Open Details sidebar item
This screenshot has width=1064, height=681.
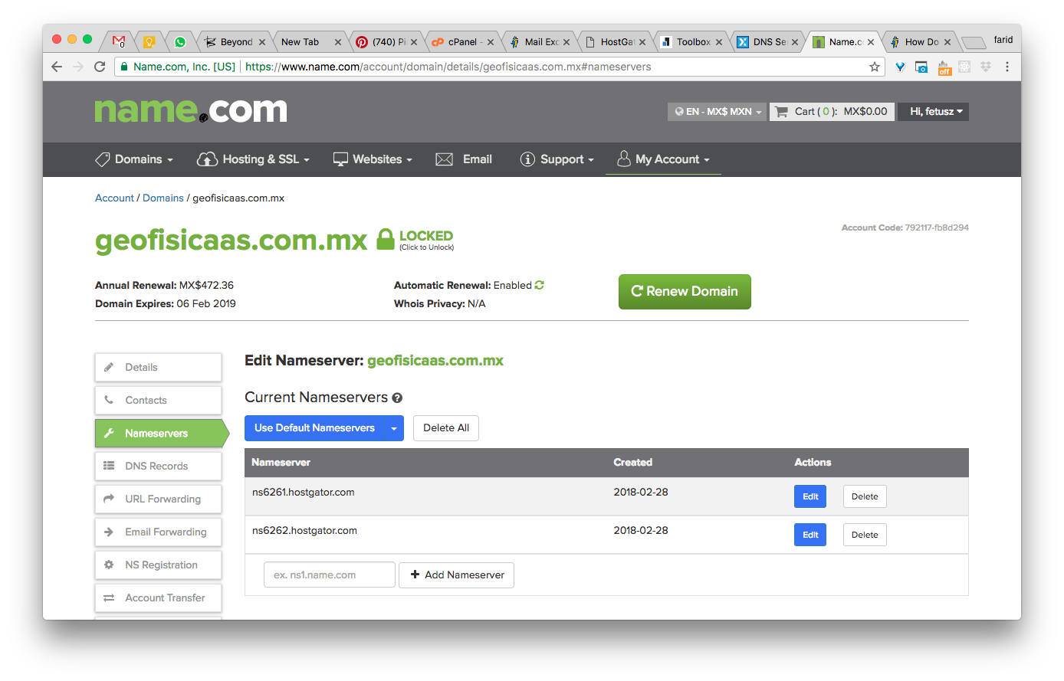click(x=159, y=368)
